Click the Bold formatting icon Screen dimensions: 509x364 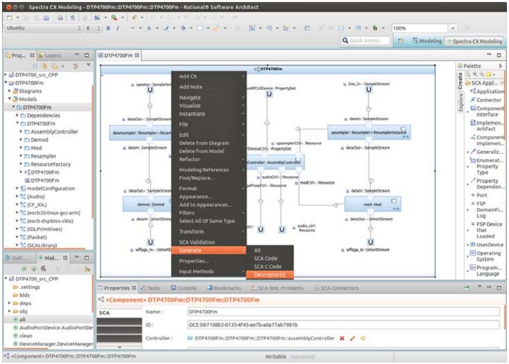(108, 28)
